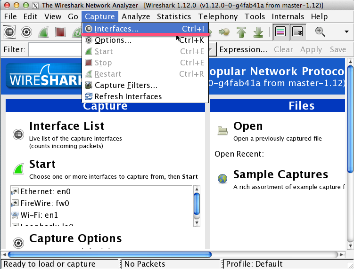Image resolution: width=354 pixels, height=269 pixels.
Task: Click Ready to load or capture status text
Action: pyautogui.click(x=49, y=264)
